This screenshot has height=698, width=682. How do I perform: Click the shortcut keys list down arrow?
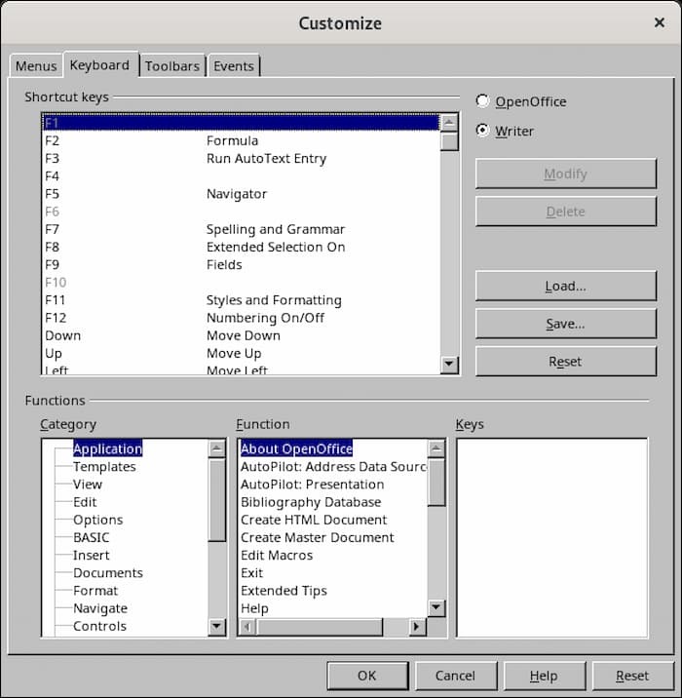tap(449, 365)
